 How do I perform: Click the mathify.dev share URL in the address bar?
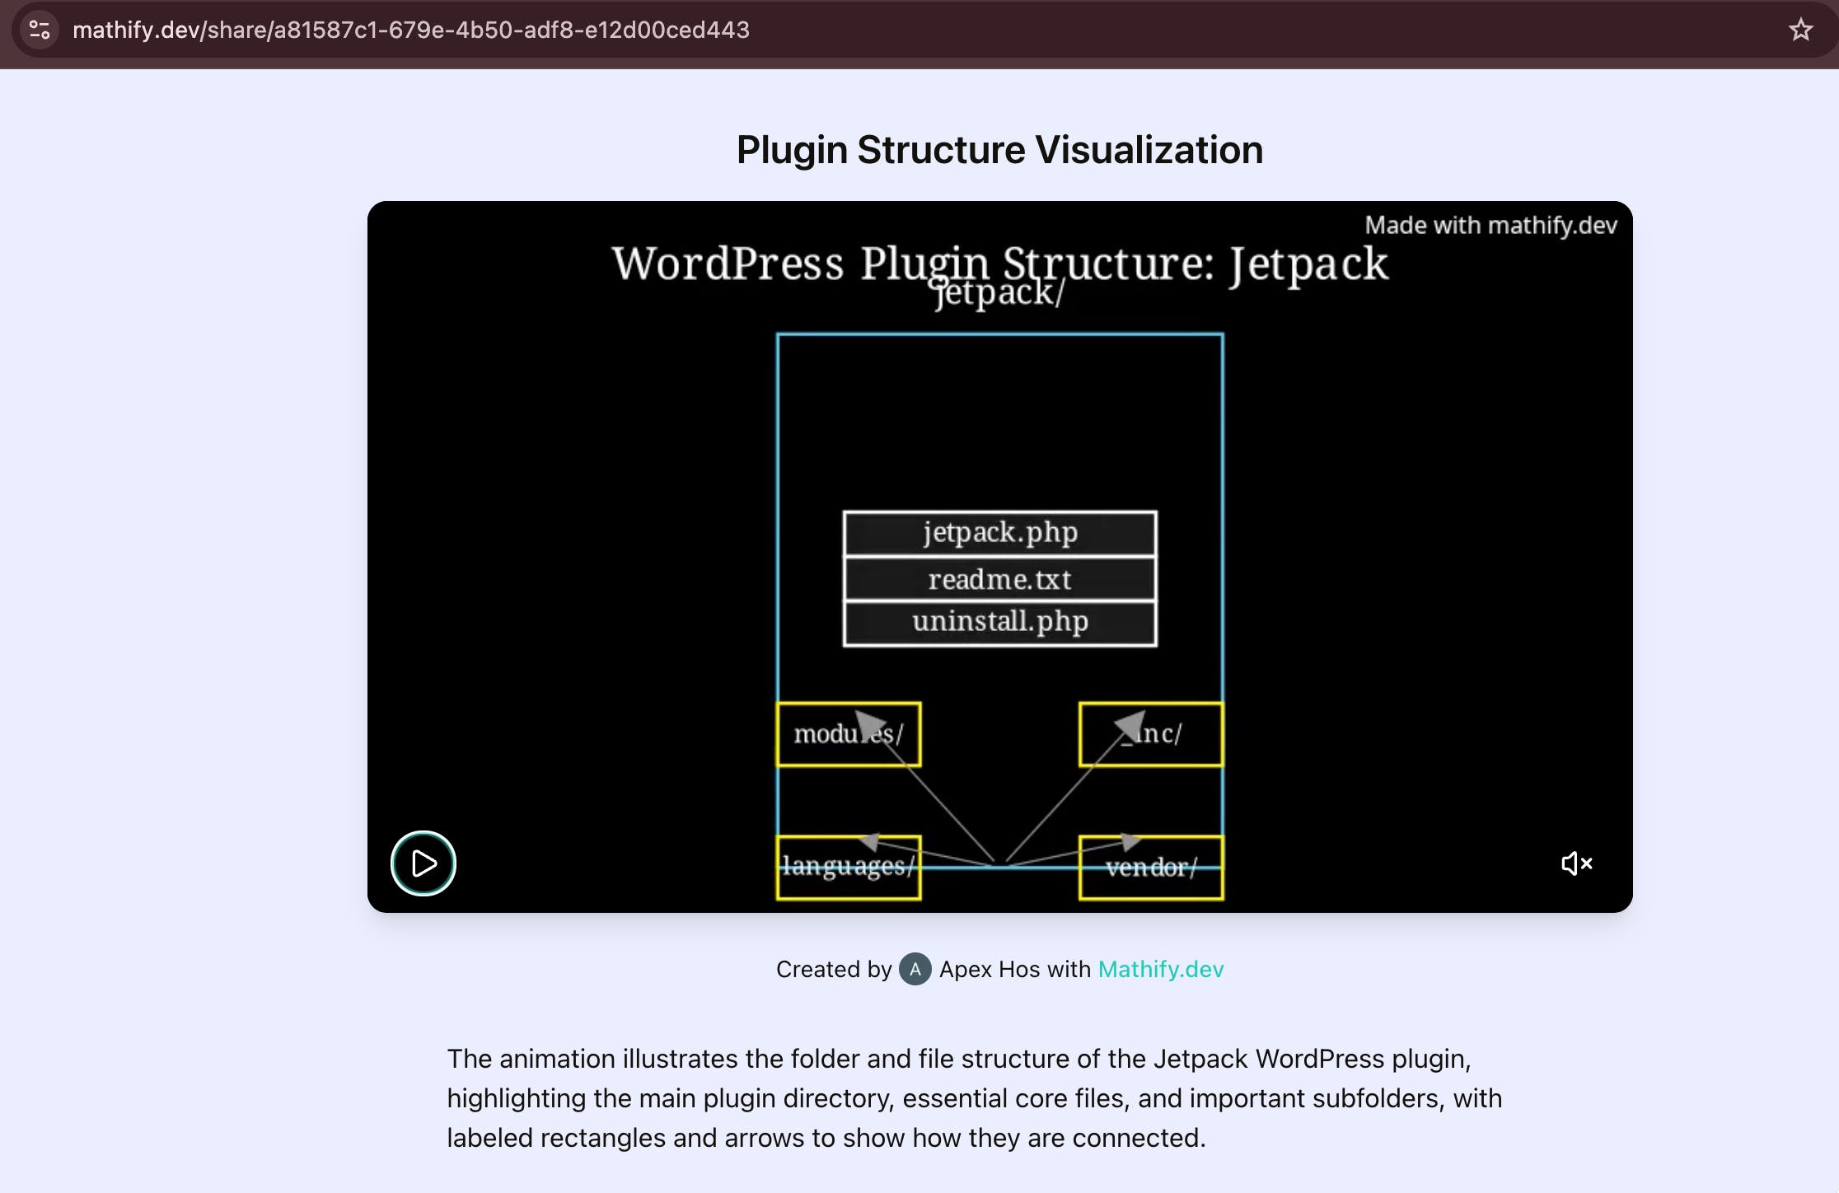coord(410,30)
